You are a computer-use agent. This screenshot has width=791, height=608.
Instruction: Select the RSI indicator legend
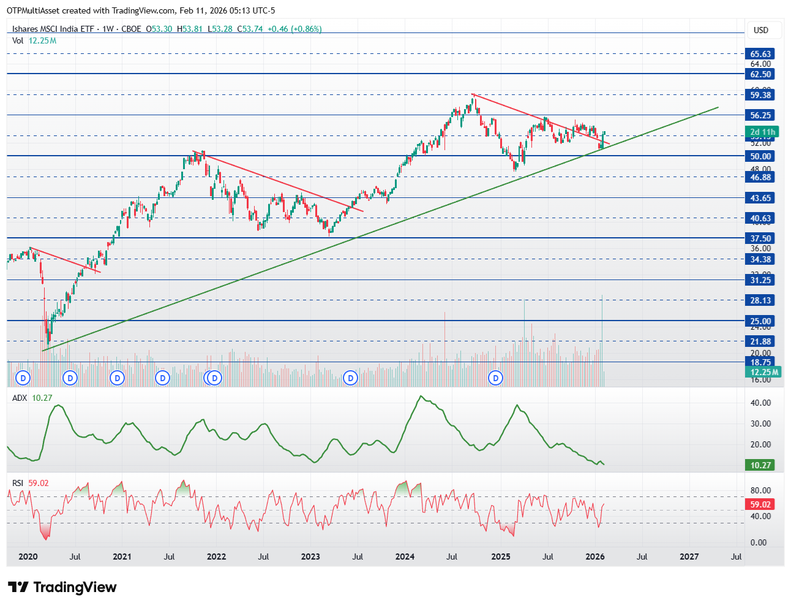point(18,483)
